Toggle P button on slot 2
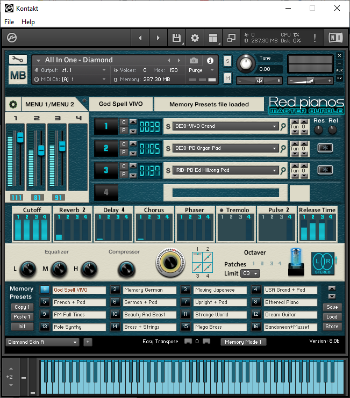This screenshot has width=350, height=398. (124, 153)
